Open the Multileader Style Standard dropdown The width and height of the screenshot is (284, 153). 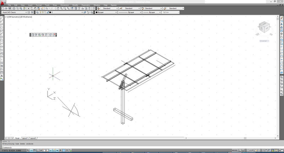(x=175, y=8)
